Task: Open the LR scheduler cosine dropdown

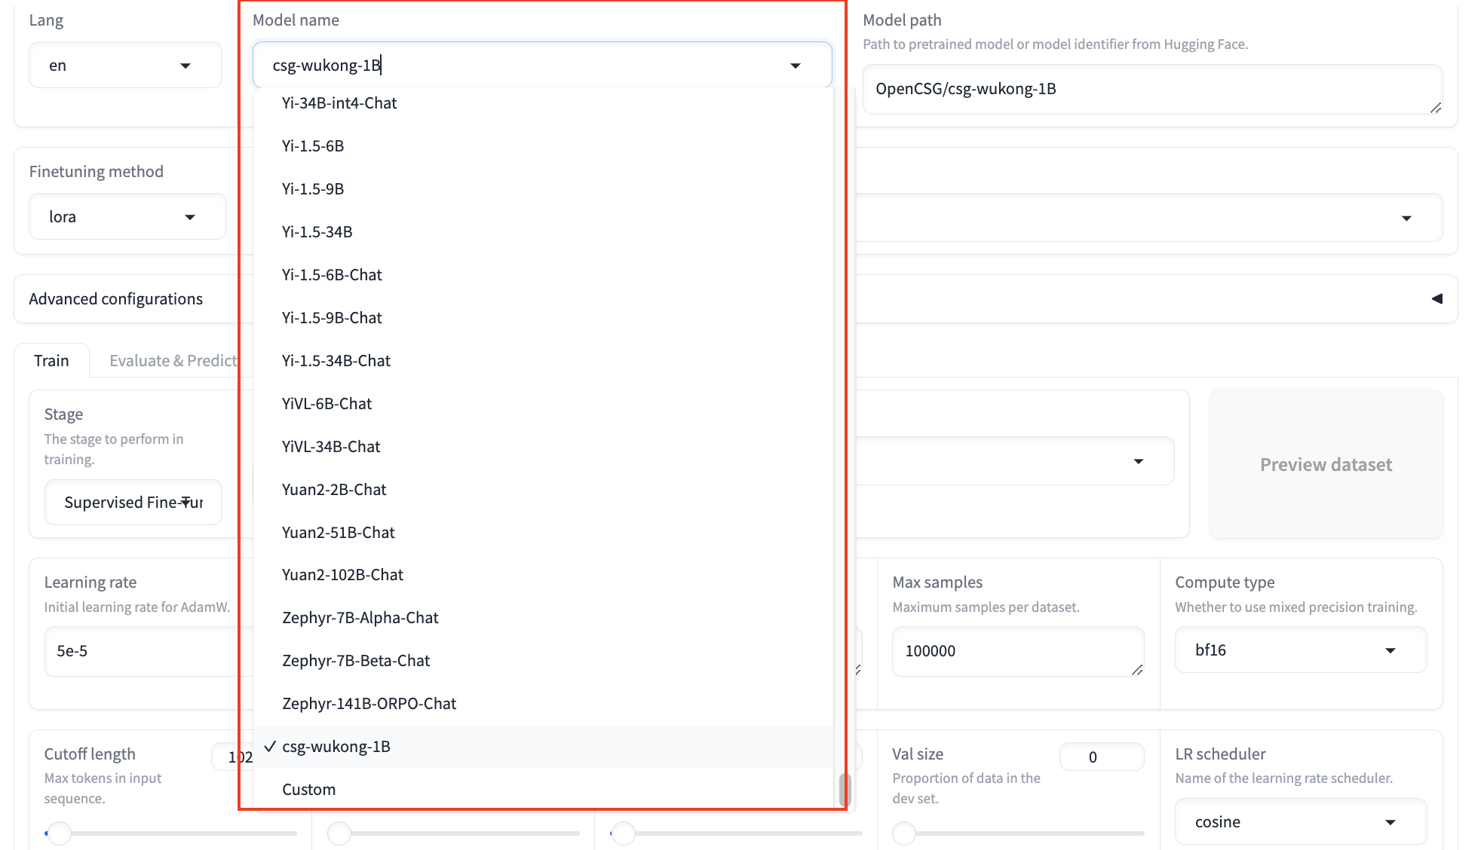Action: tap(1299, 822)
